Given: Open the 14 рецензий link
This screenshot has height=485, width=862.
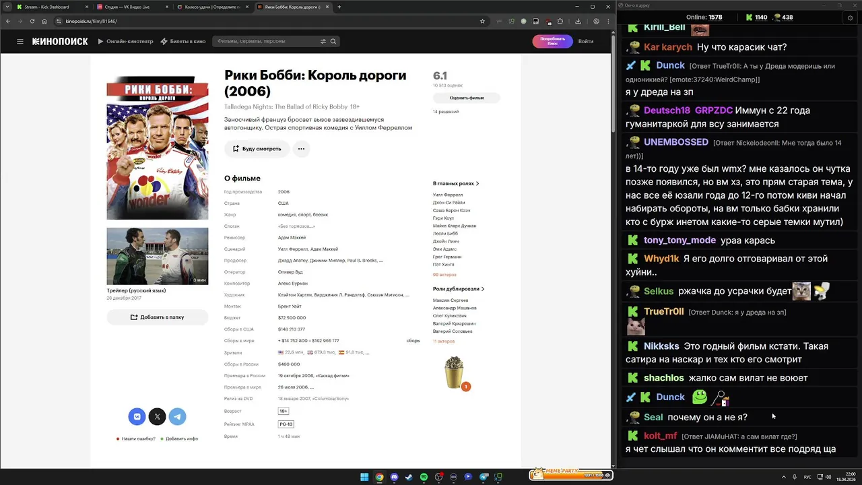Looking at the screenshot, I should (446, 112).
